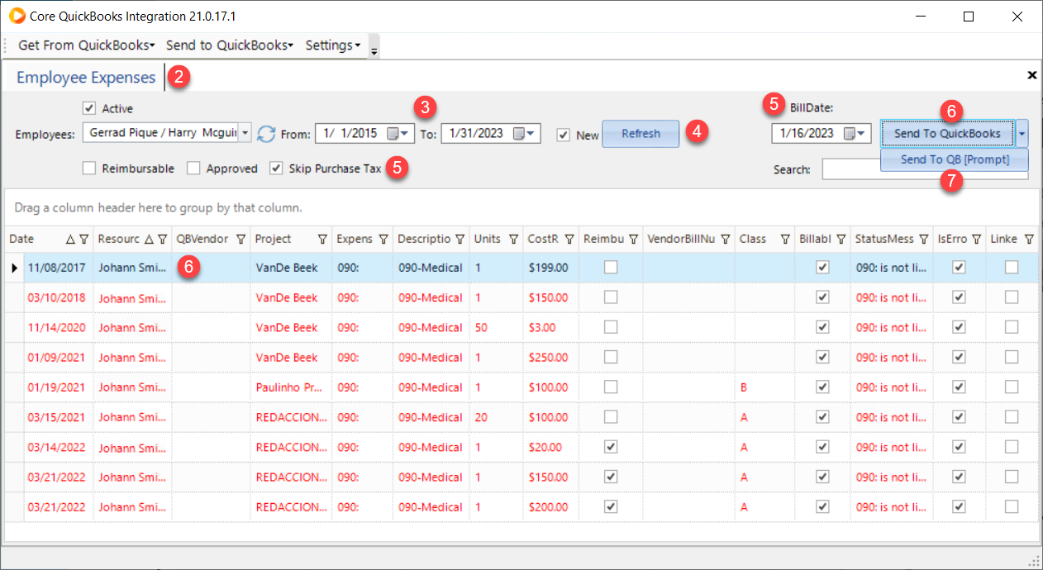Uncheck Skip Purchase Tax
The image size is (1043, 570).
(276, 168)
